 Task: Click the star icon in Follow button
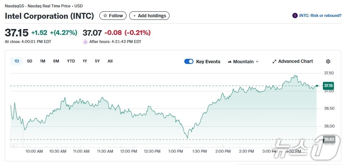tap(105, 16)
